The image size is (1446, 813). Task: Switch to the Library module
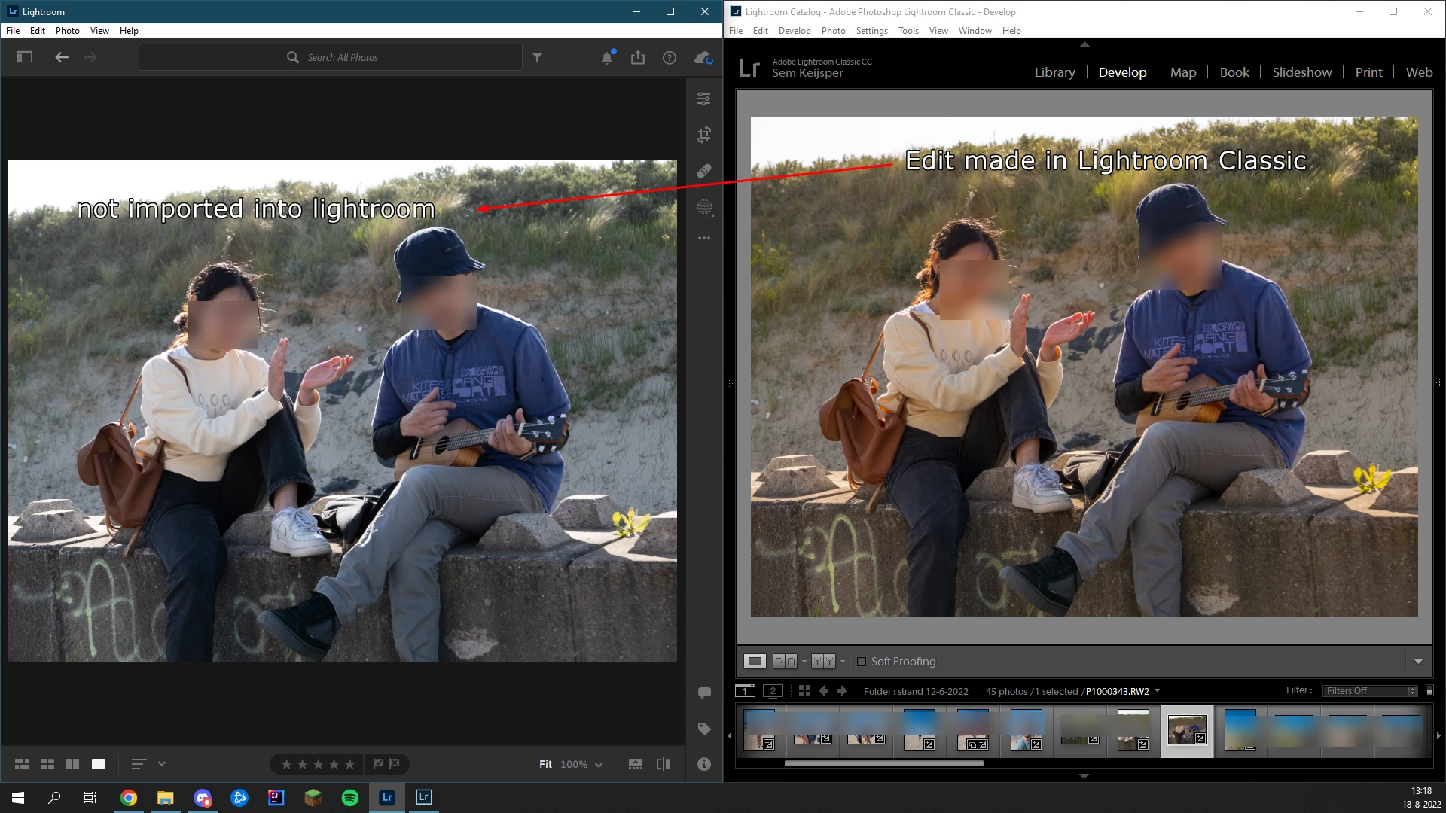(1054, 72)
